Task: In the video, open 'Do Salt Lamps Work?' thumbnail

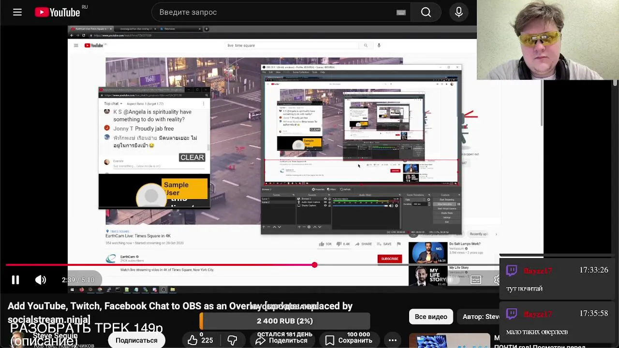Action: (428, 253)
